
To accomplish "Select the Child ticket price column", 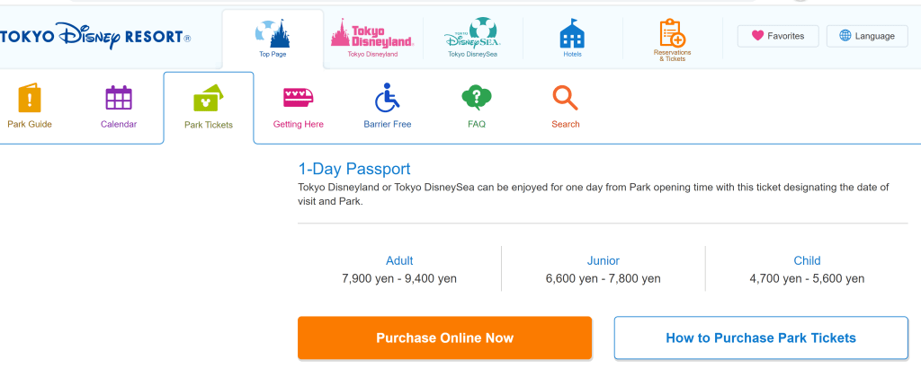I will coord(807,269).
